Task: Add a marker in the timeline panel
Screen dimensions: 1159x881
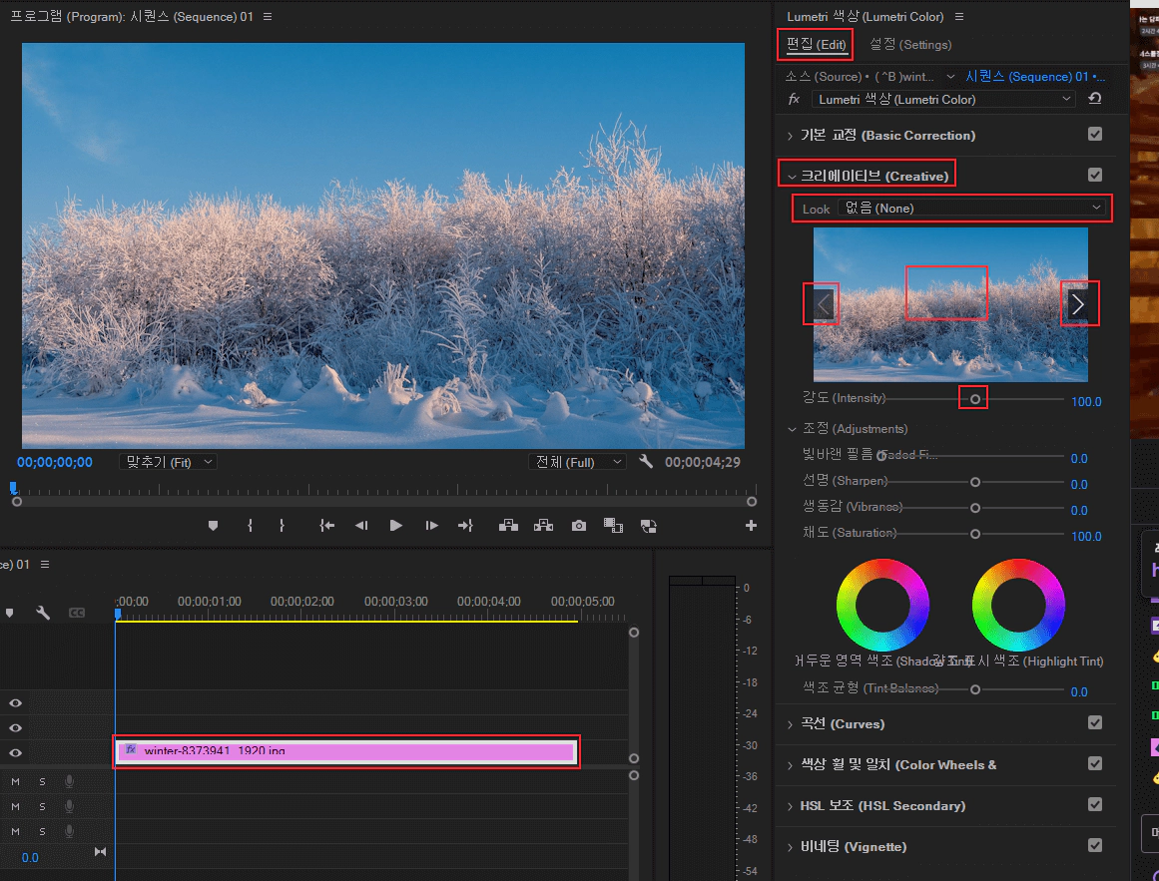Action: click(10, 613)
